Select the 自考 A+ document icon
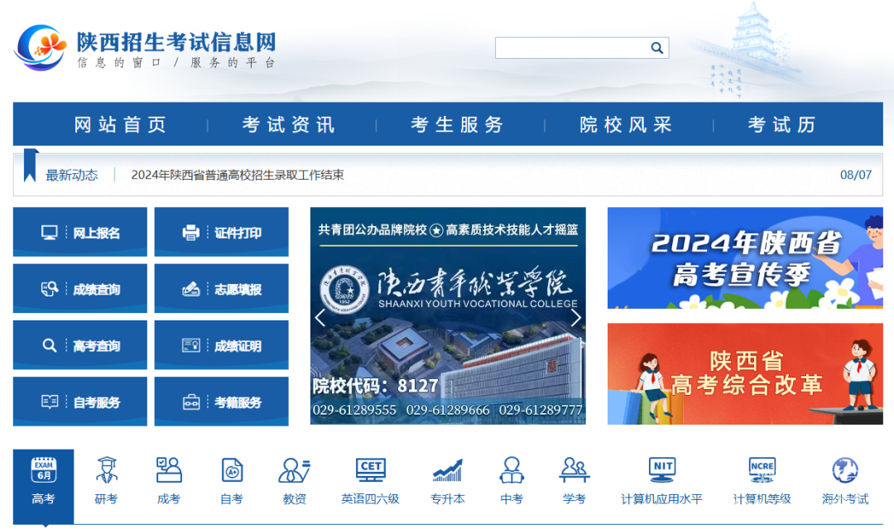The image size is (894, 529). coord(232,470)
